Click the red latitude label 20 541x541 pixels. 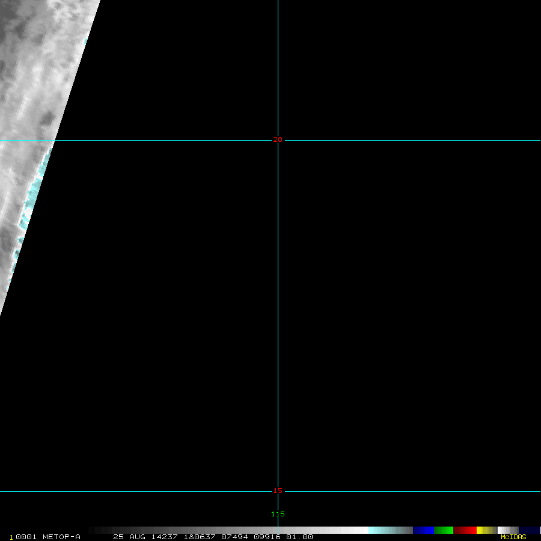(x=277, y=139)
